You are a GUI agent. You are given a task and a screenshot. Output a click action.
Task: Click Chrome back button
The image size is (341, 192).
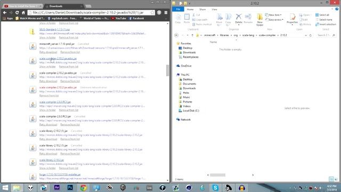pyautogui.click(x=5, y=13)
